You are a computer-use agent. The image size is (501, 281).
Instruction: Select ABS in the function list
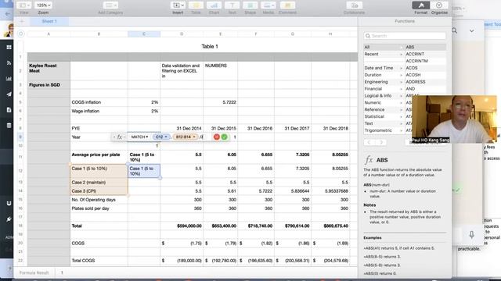coord(425,47)
